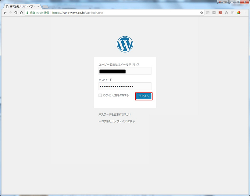Open the grey circular extension icon
Image resolution: width=250 pixels, height=196 pixels.
point(226,13)
